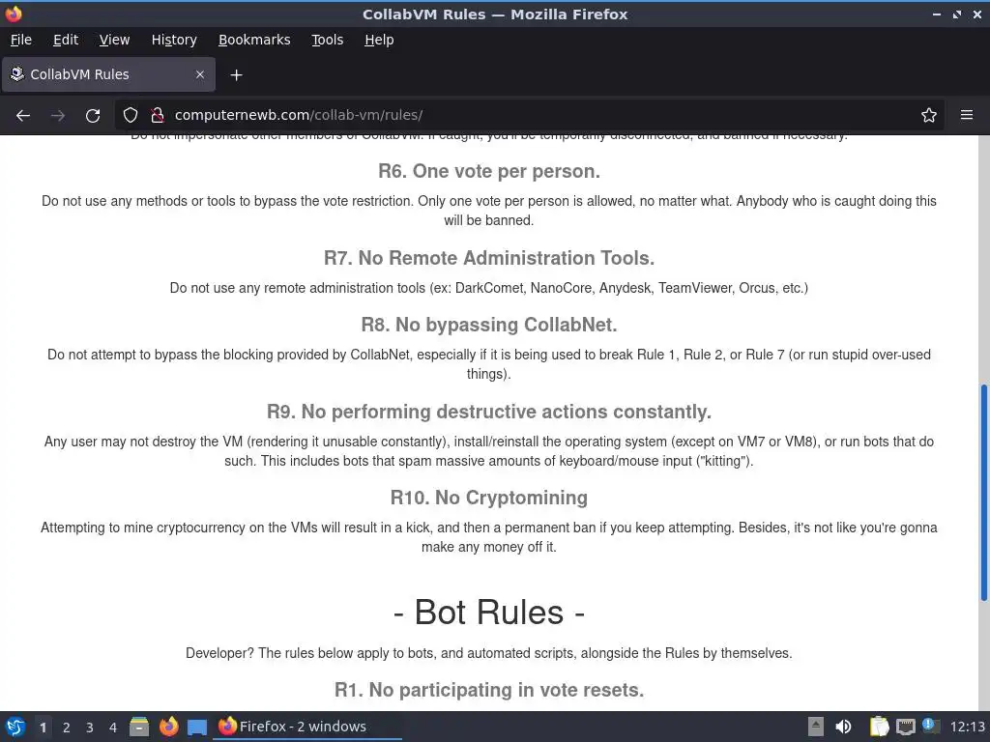The height and width of the screenshot is (742, 990).
Task: Open the Help menu
Action: click(x=379, y=40)
